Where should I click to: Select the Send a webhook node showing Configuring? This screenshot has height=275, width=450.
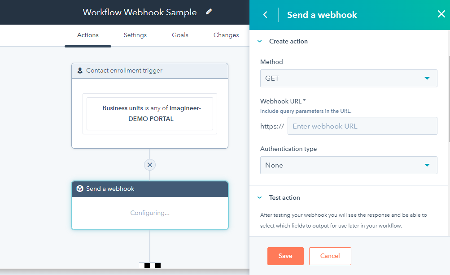pyautogui.click(x=150, y=212)
